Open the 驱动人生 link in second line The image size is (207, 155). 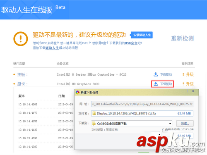click(x=52, y=48)
